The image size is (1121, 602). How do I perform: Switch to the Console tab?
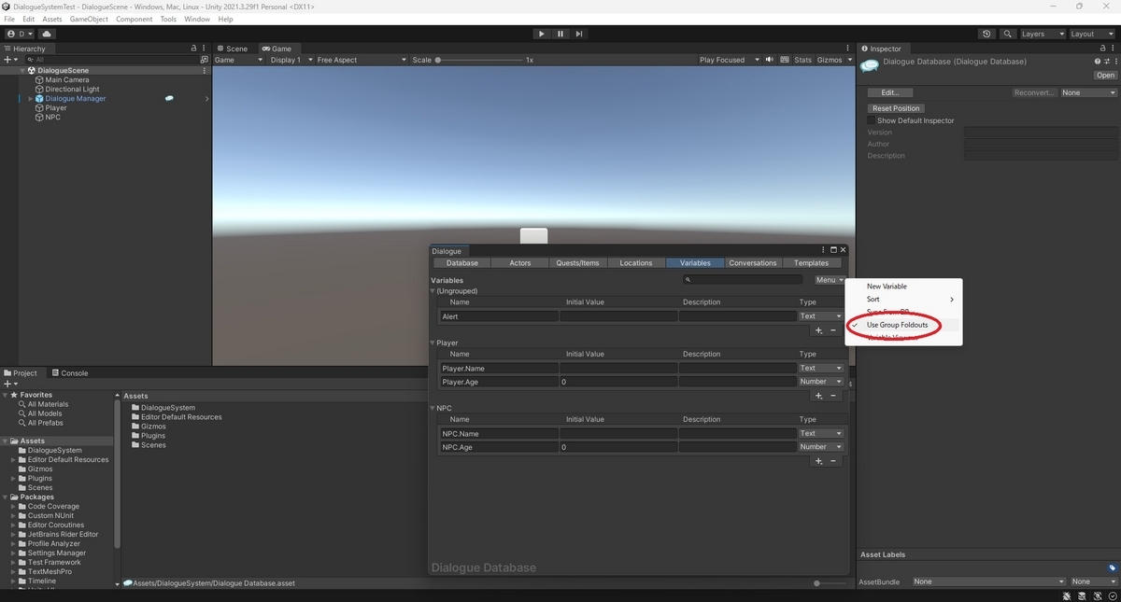pos(70,373)
